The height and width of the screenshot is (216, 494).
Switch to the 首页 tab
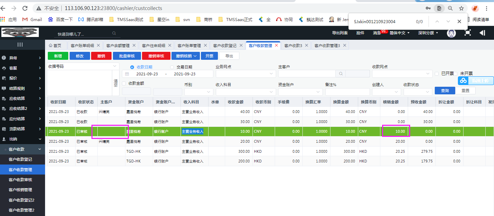click(x=55, y=45)
